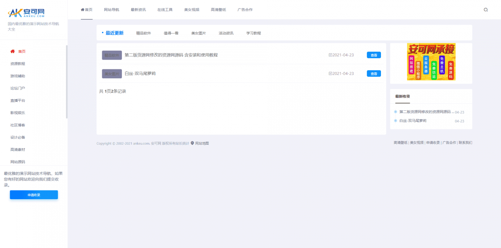Click the blue 申请收录 button in the sidebar
The image size is (501, 248).
tap(34, 194)
